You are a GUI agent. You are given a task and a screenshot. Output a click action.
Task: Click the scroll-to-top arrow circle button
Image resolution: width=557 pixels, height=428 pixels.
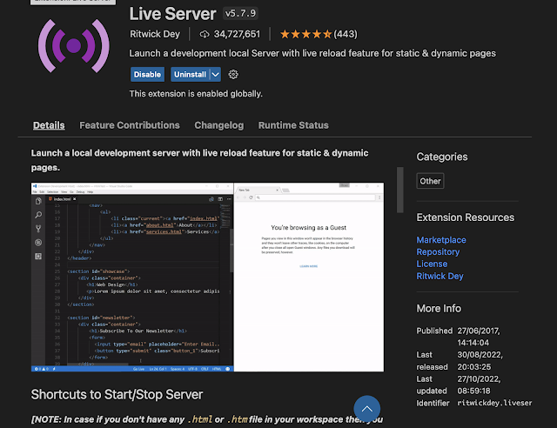[x=367, y=409]
